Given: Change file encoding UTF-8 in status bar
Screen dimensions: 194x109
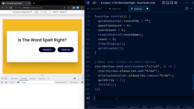Looking at the screenshot, I should point(145,107).
